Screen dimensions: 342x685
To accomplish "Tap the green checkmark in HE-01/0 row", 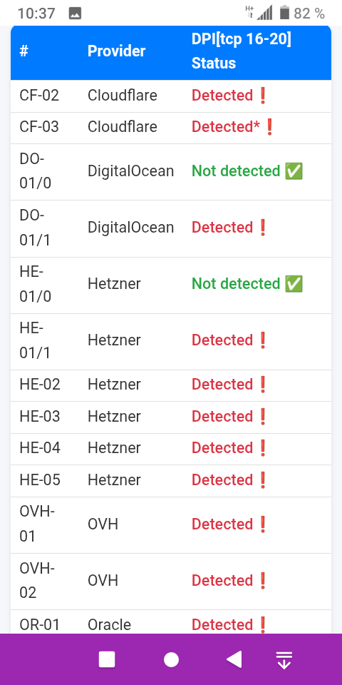I will pos(294,285).
